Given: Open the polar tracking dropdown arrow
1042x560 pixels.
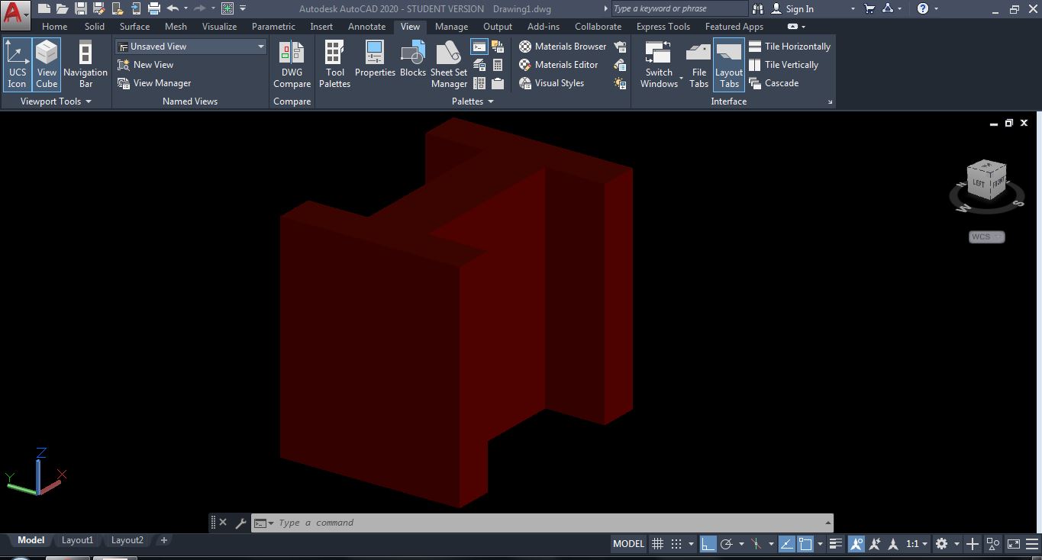Looking at the screenshot, I should 741,543.
